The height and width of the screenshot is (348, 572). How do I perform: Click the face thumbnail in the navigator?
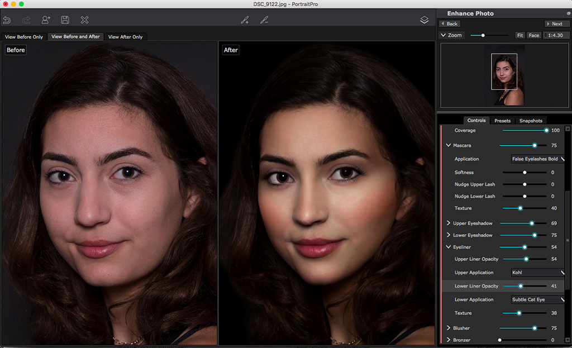pyautogui.click(x=504, y=73)
